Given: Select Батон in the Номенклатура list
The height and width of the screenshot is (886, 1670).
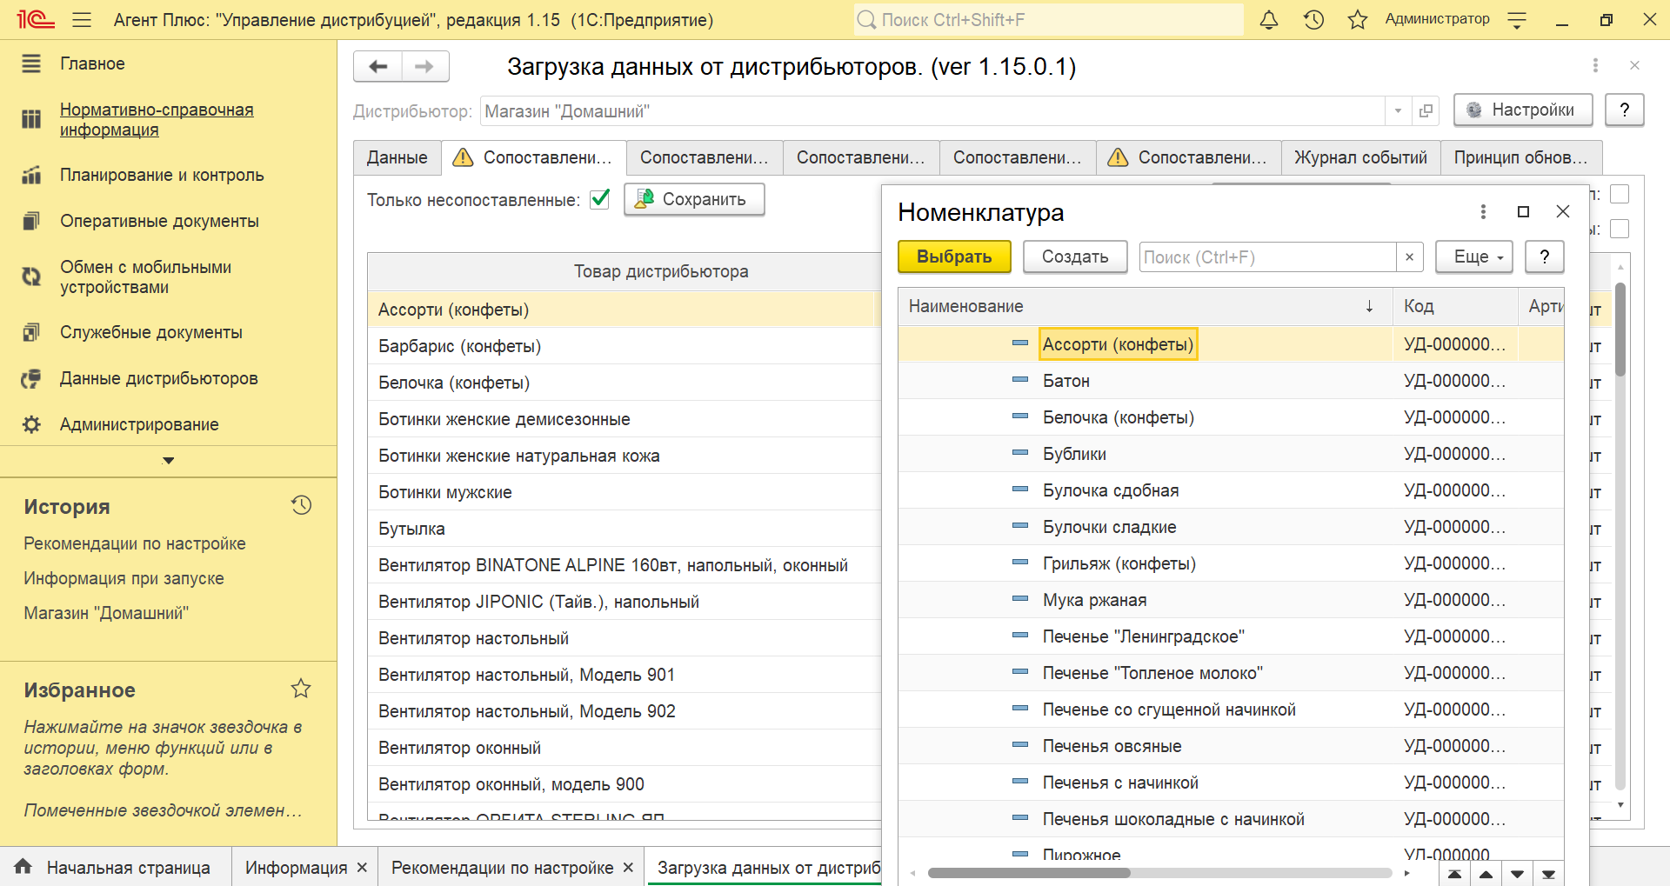Looking at the screenshot, I should [1066, 381].
